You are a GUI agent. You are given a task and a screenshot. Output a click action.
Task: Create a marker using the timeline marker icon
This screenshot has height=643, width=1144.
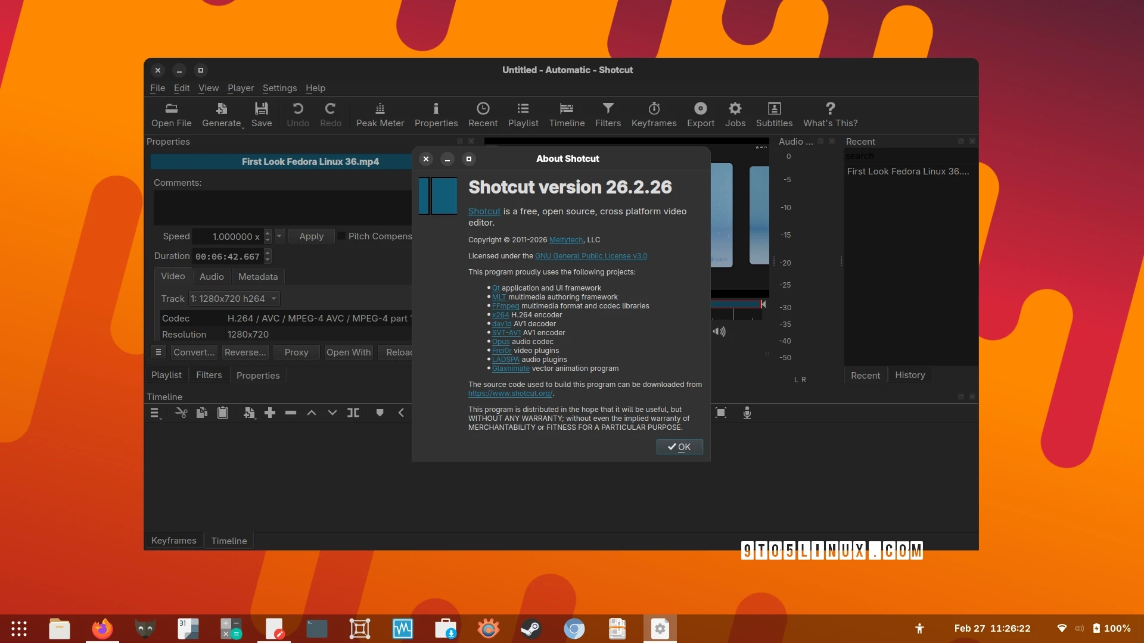point(380,413)
